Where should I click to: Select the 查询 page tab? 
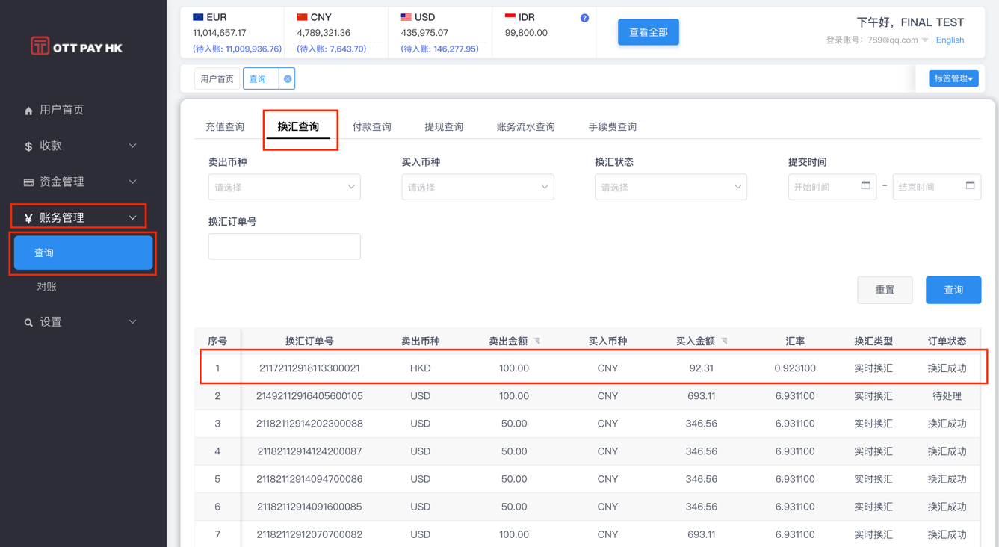[258, 78]
